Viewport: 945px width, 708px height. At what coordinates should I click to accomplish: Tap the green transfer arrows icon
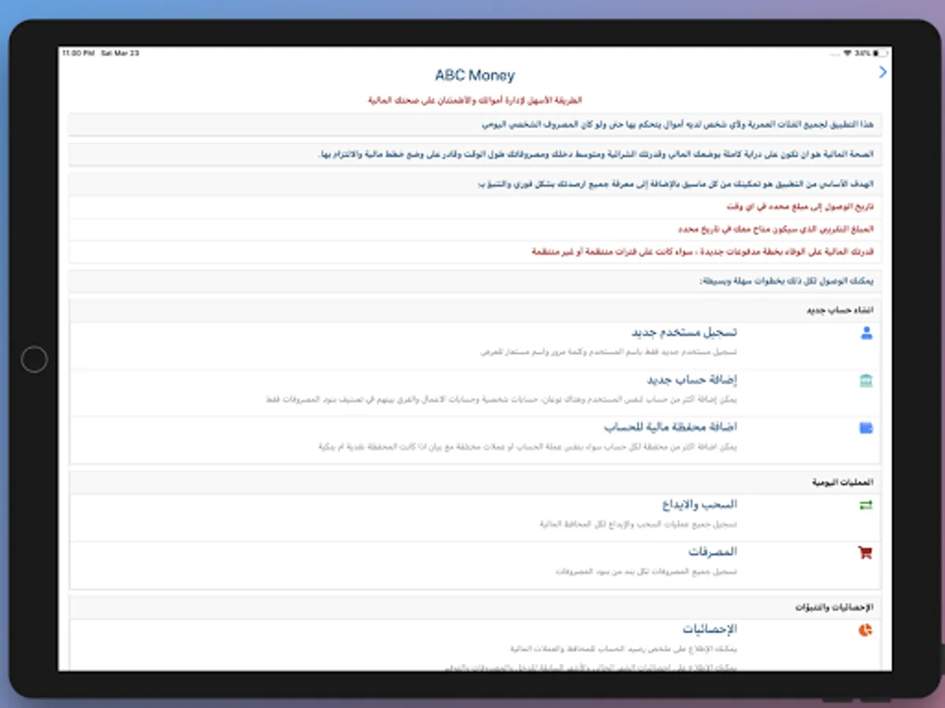tap(866, 506)
